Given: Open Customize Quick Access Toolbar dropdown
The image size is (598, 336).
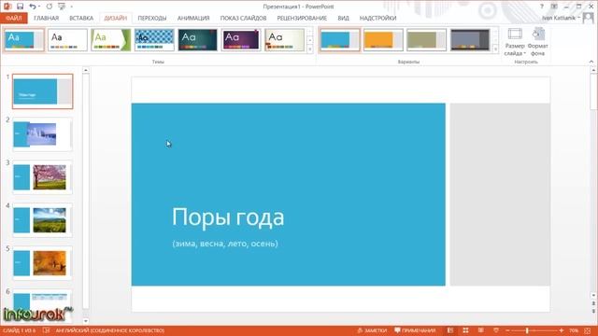Looking at the screenshot, I should coord(71,7).
